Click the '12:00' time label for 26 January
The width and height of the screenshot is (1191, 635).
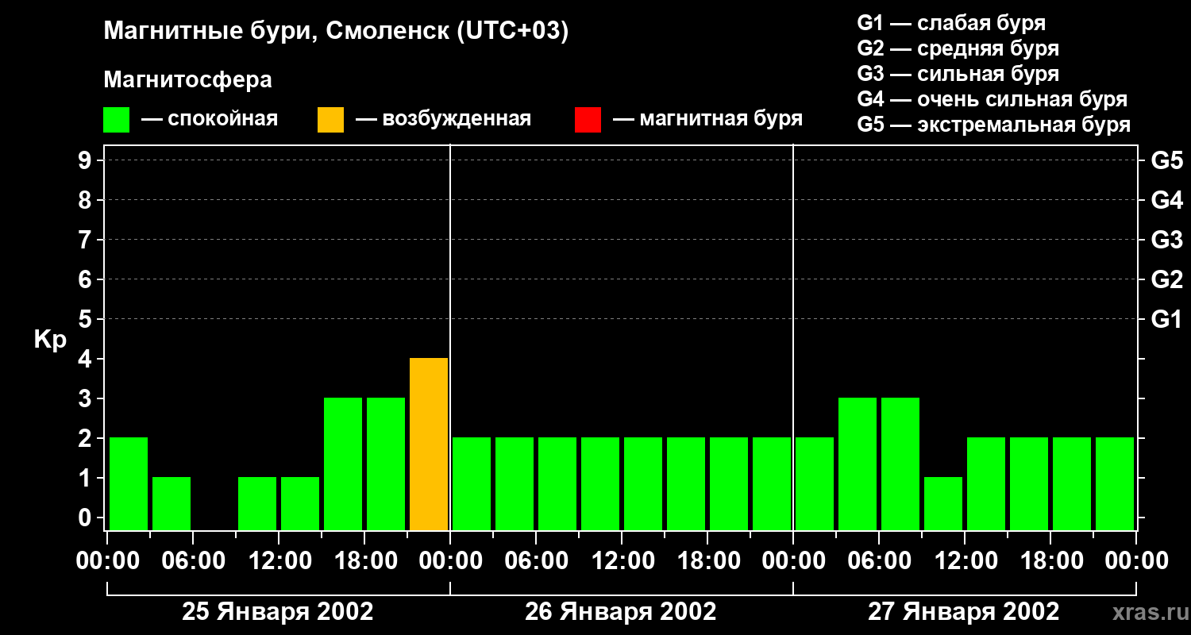[622, 561]
